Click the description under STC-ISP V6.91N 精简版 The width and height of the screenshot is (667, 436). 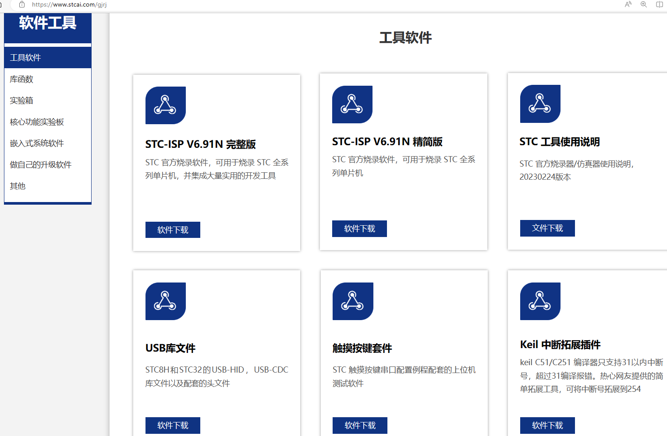pyautogui.click(x=404, y=166)
